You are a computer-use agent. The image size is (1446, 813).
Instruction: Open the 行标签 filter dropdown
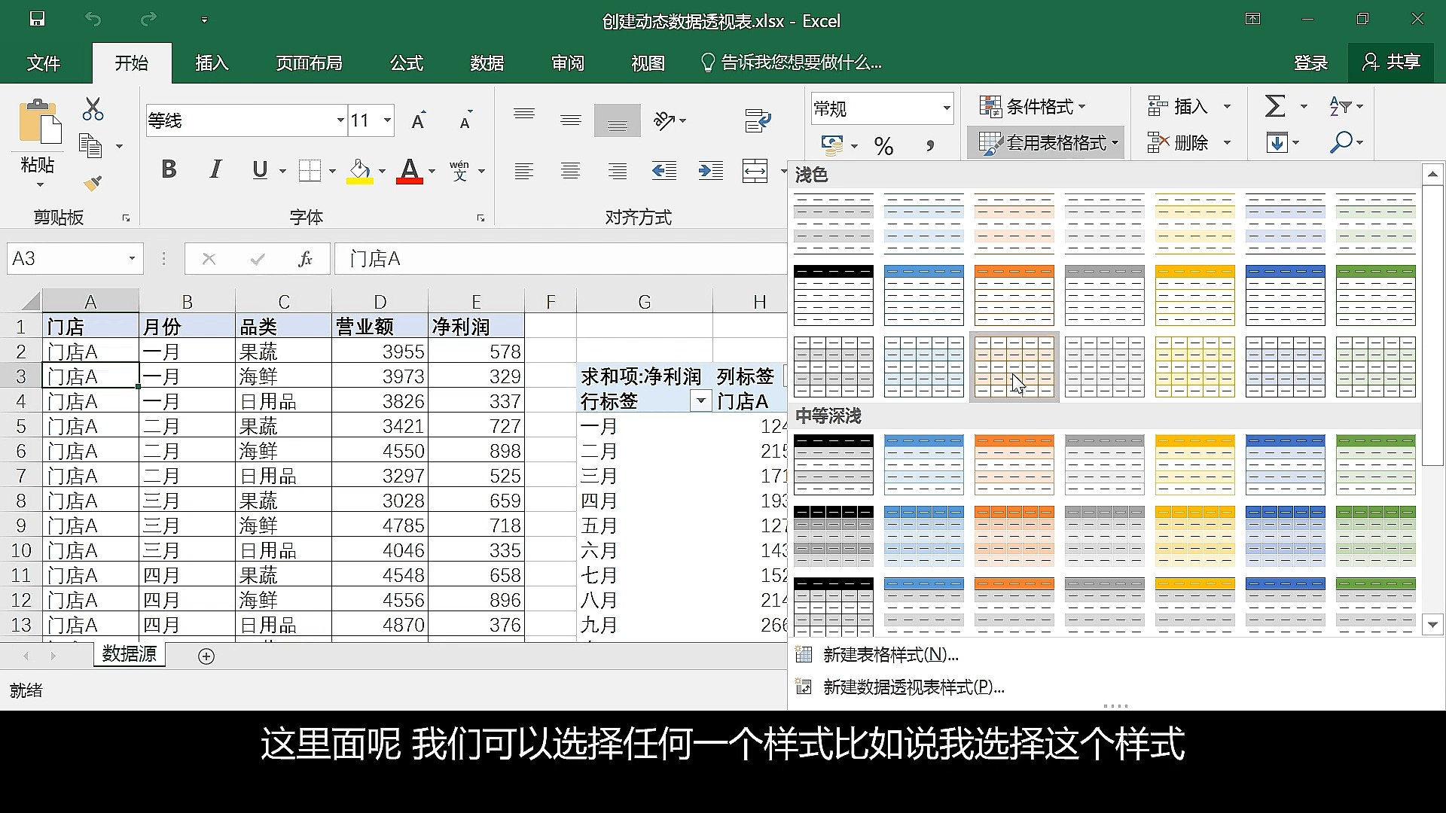[700, 400]
